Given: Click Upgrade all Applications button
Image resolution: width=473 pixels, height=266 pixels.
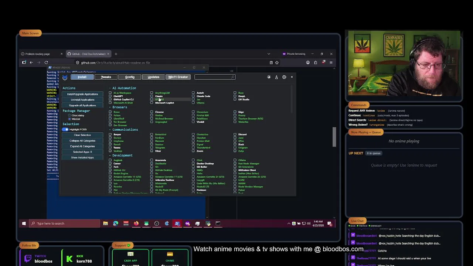Looking at the screenshot, I should coord(82,105).
